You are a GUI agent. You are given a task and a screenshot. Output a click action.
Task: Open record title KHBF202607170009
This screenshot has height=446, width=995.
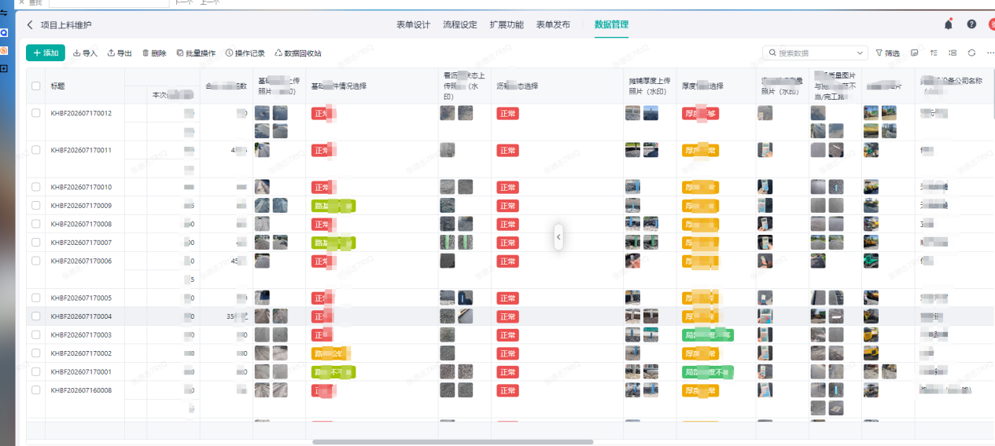pyautogui.click(x=81, y=206)
